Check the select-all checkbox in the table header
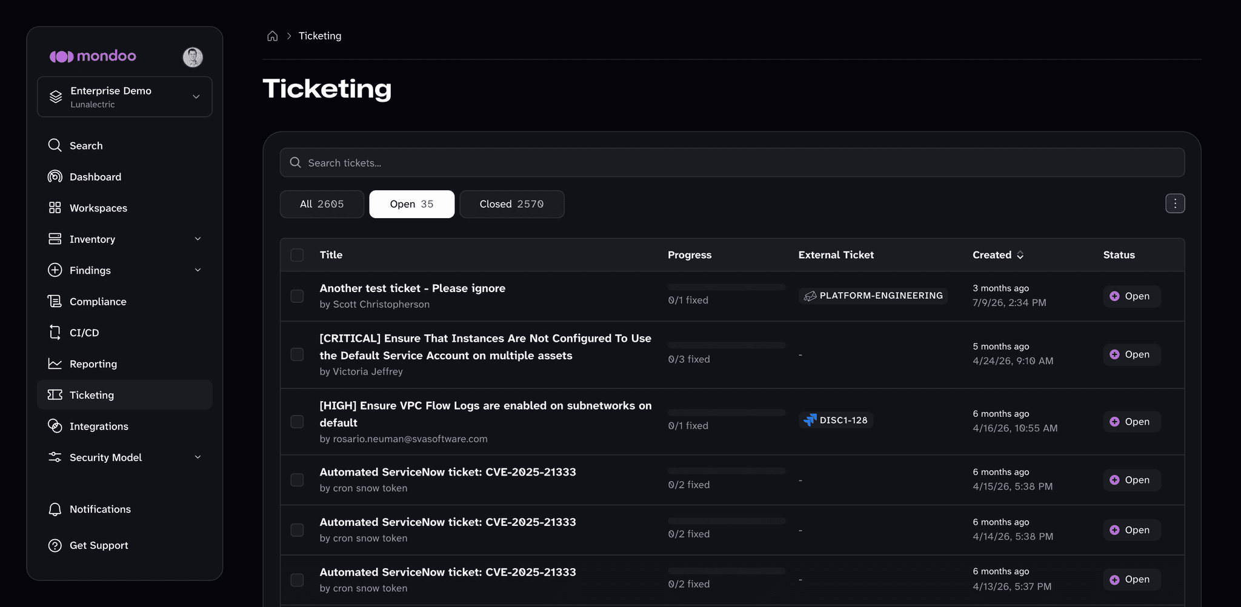1241x607 pixels. [297, 255]
